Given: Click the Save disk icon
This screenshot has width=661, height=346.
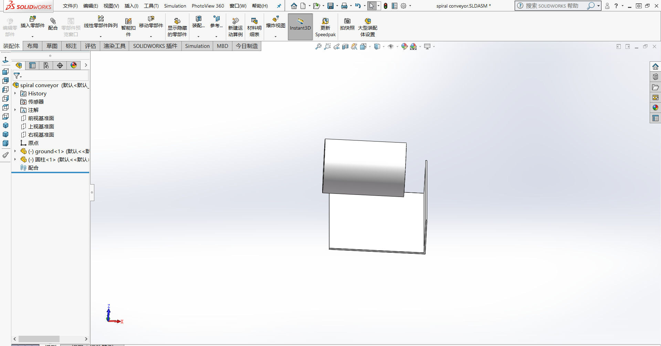Looking at the screenshot, I should click(x=330, y=6).
